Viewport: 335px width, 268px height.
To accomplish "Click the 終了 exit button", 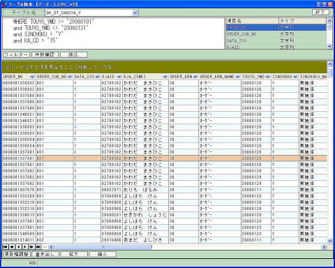I will [320, 13].
